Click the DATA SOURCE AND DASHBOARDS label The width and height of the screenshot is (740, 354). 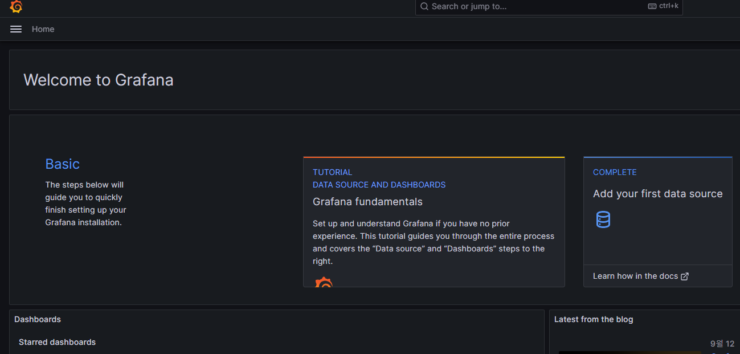[379, 185]
